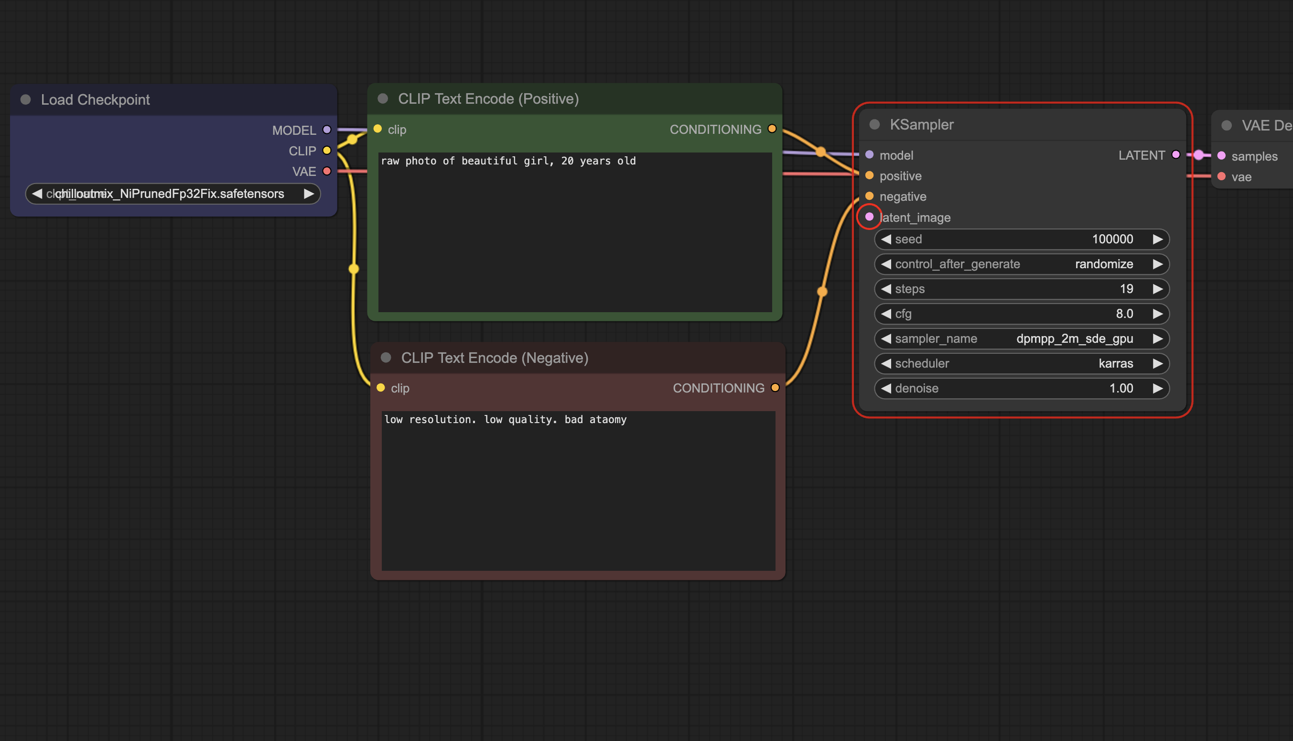
Task: Select next checkpoint with the right arrow
Action: pyautogui.click(x=308, y=194)
